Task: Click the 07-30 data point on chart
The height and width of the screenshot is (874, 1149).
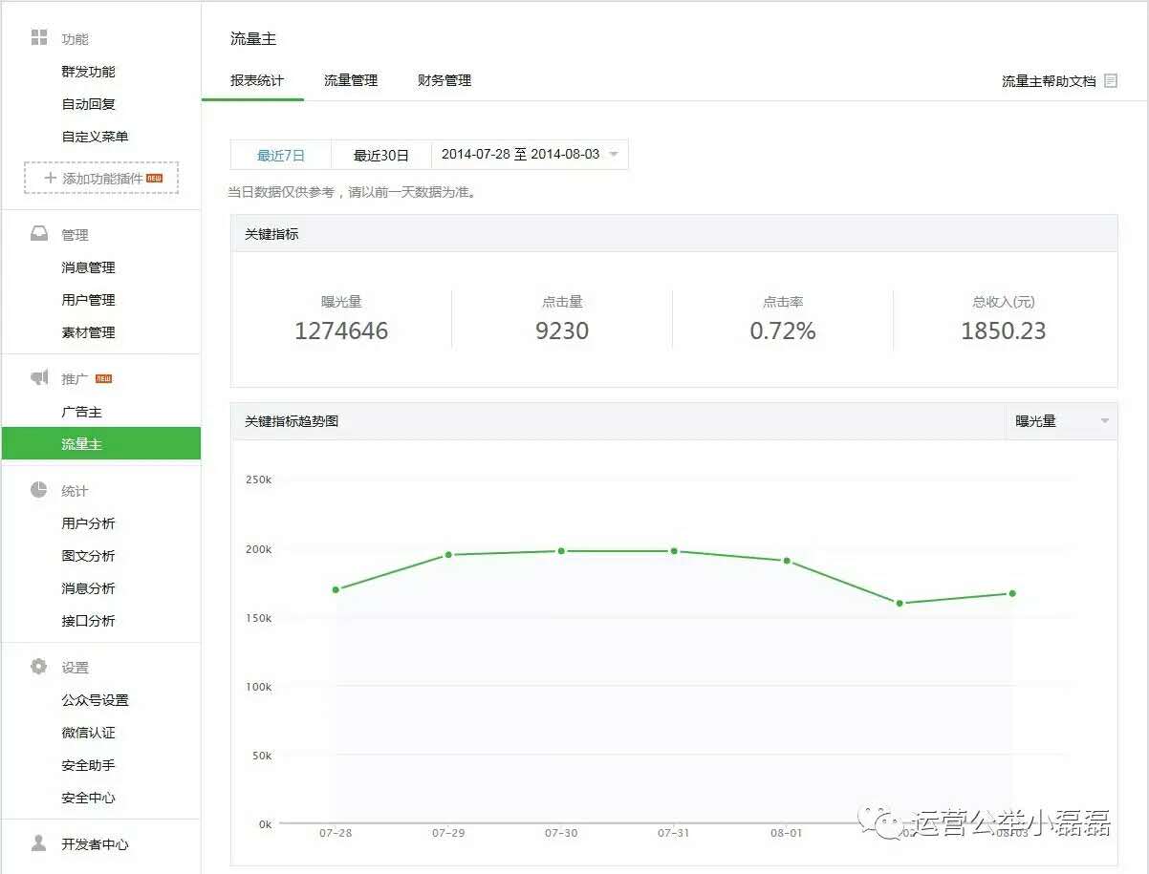Action: click(x=561, y=551)
